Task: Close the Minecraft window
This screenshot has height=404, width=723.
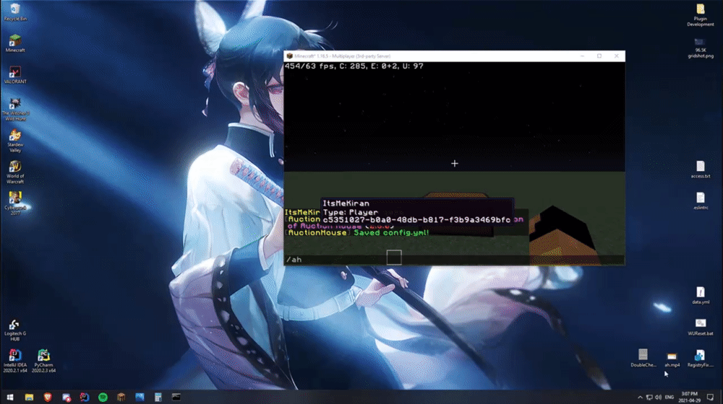Action: pos(617,56)
